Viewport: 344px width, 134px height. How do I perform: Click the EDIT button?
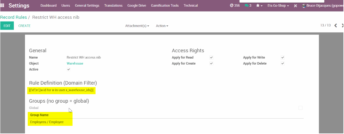pos(7,26)
